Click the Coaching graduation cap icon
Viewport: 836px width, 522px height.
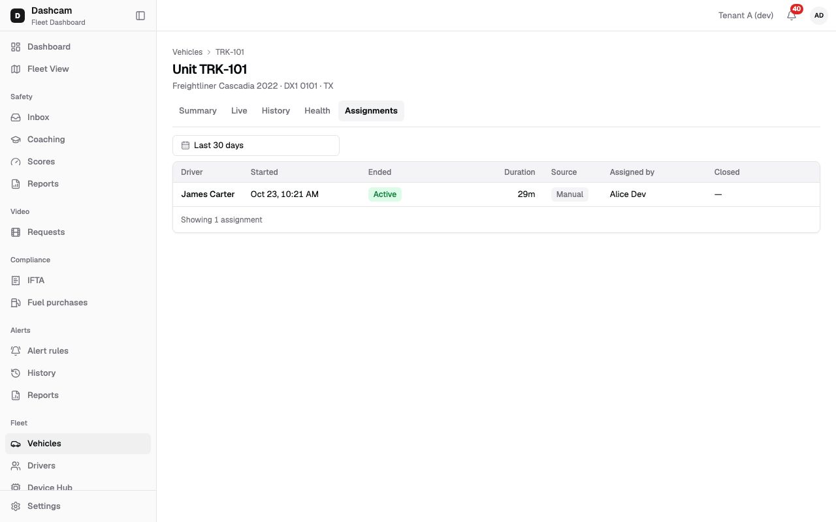(16, 140)
